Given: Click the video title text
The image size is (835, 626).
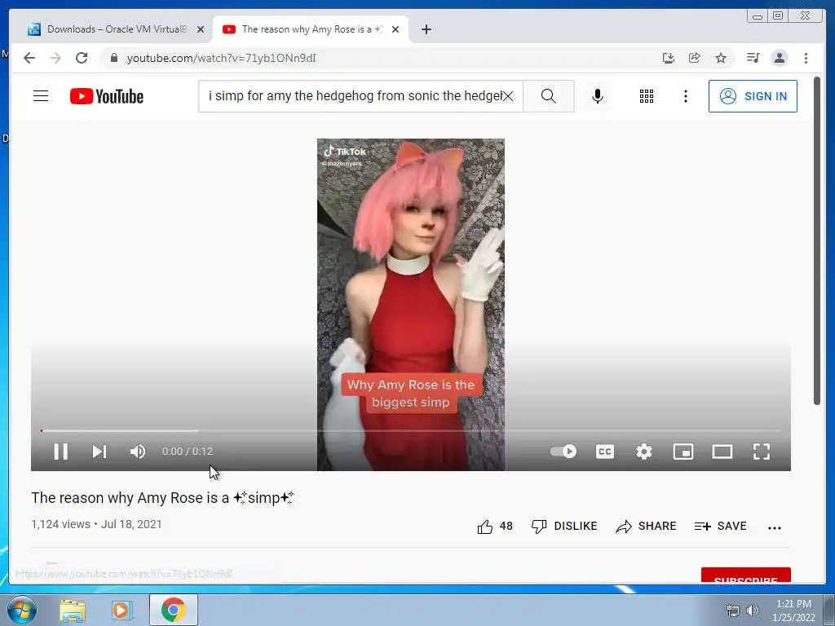Looking at the screenshot, I should 162,498.
